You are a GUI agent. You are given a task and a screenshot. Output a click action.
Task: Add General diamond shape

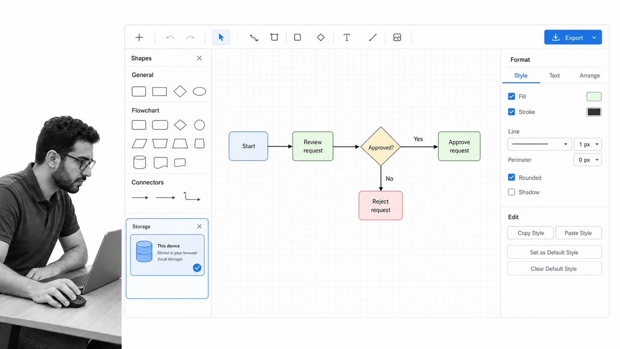coord(180,91)
